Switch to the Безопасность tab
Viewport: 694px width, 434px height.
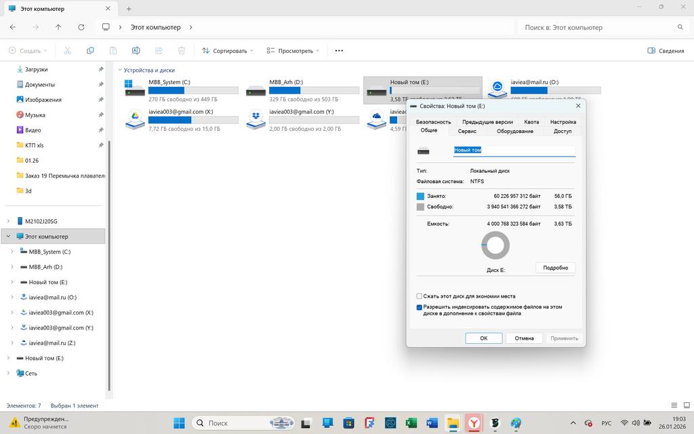(434, 122)
